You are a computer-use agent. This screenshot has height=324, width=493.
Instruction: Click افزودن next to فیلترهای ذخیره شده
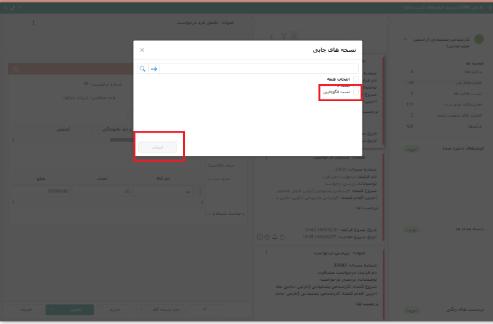click(x=411, y=149)
